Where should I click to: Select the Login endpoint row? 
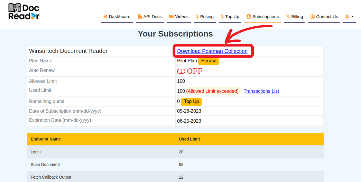tap(175, 152)
